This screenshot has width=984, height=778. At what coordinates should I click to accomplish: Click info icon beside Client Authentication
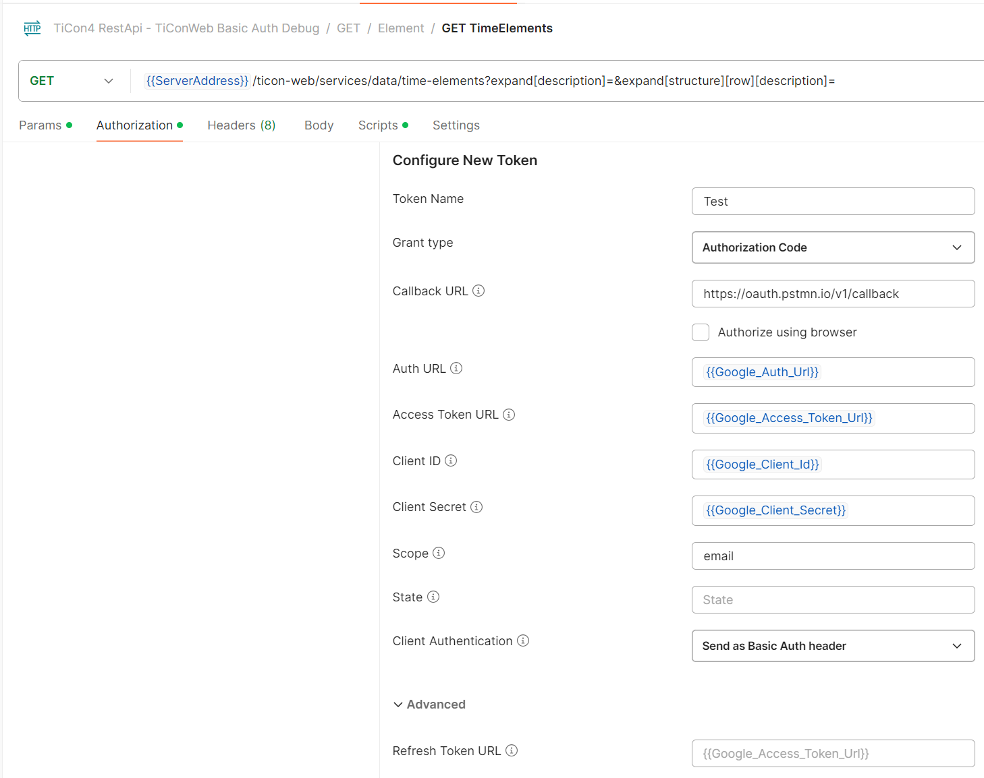coord(523,640)
